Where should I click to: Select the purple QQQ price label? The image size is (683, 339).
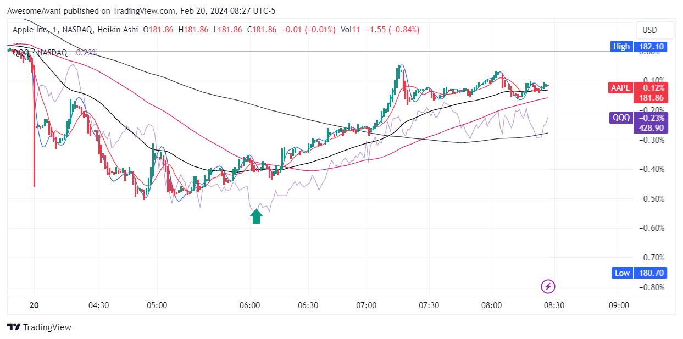click(x=621, y=118)
